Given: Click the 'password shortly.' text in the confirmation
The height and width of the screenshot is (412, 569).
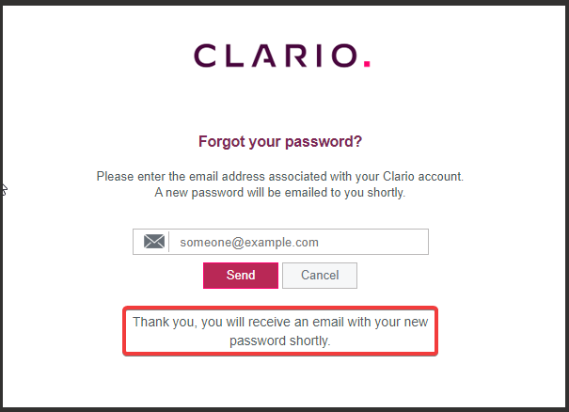Looking at the screenshot, I should click(280, 341).
